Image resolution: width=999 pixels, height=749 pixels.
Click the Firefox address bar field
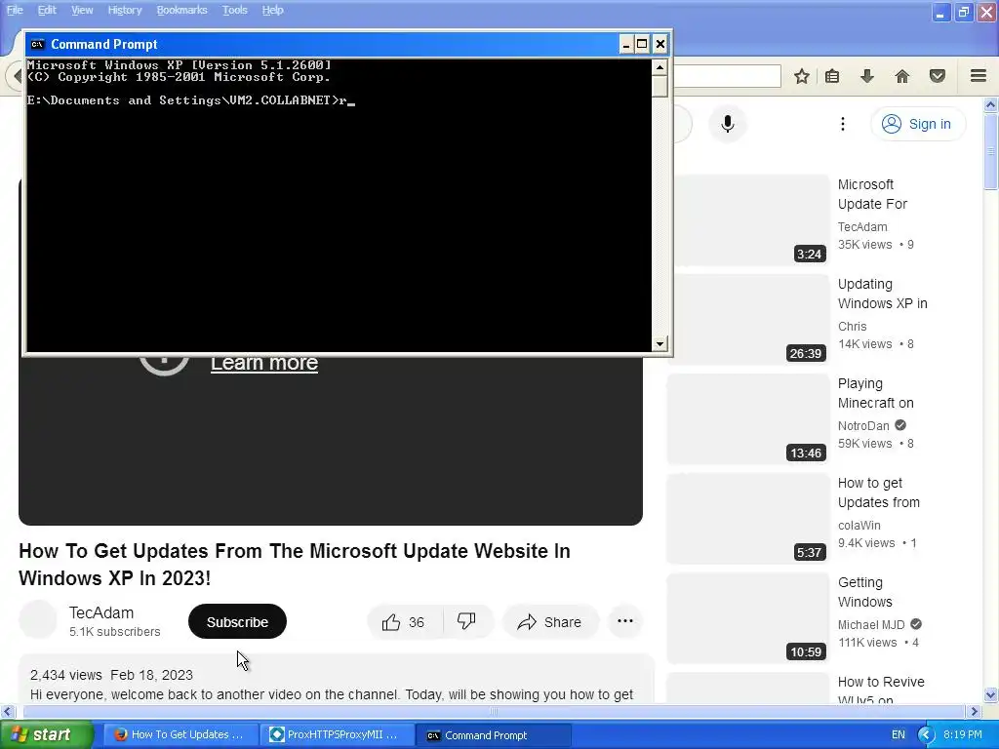click(x=726, y=76)
